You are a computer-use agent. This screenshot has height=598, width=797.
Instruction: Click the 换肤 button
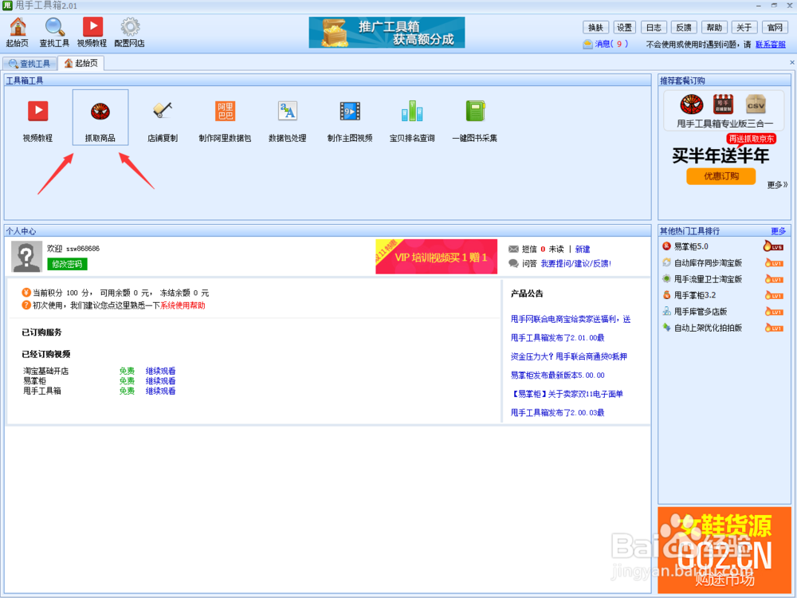click(x=595, y=27)
